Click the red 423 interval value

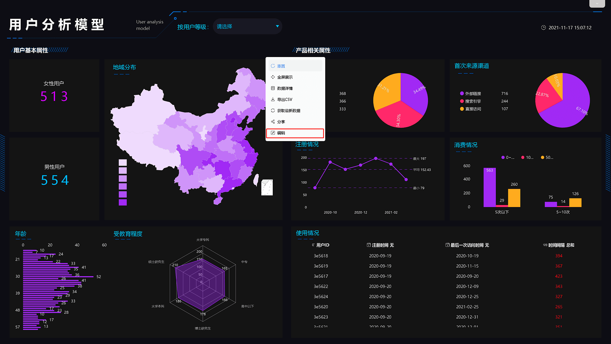click(558, 276)
